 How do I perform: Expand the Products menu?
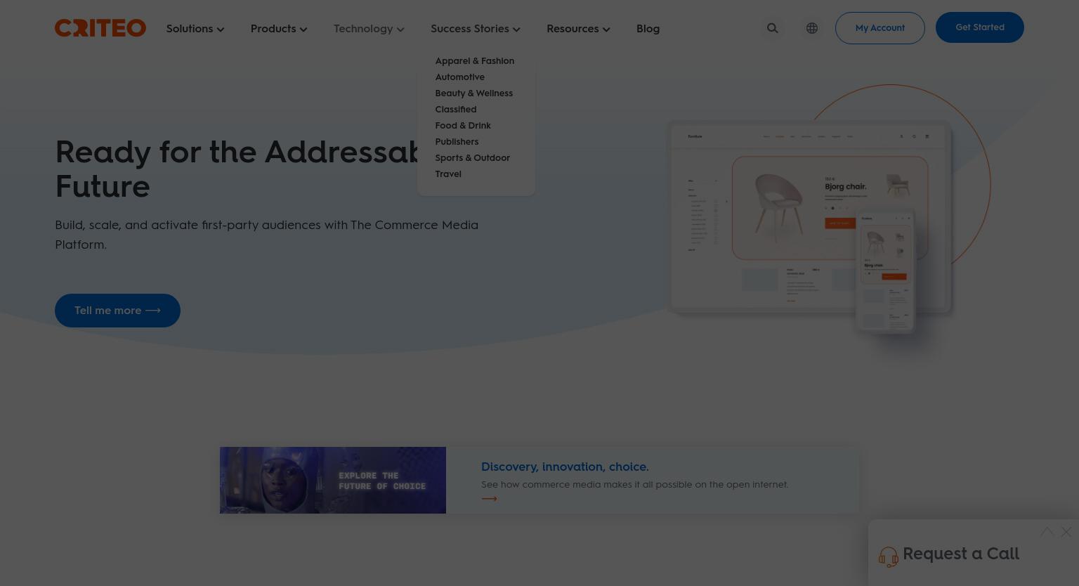tap(279, 29)
